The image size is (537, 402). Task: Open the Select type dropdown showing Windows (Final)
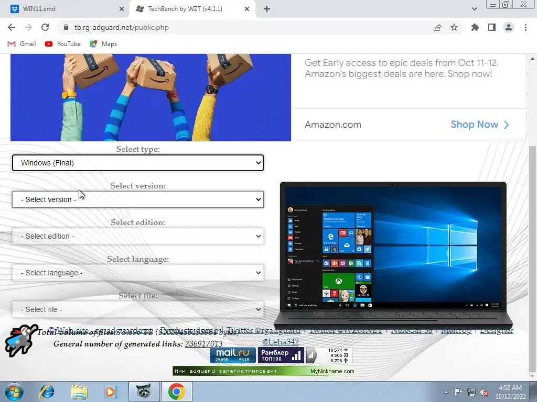click(x=138, y=163)
